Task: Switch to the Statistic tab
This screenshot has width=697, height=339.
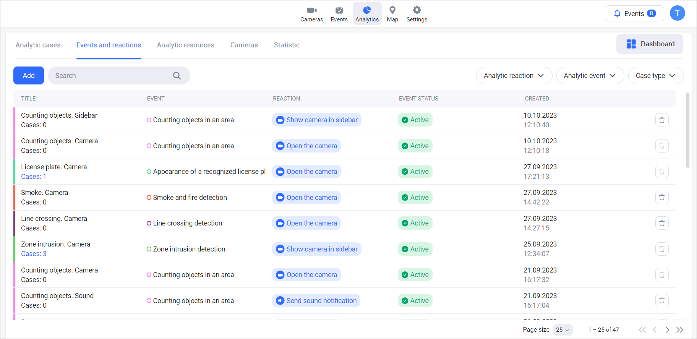Action: (286, 45)
